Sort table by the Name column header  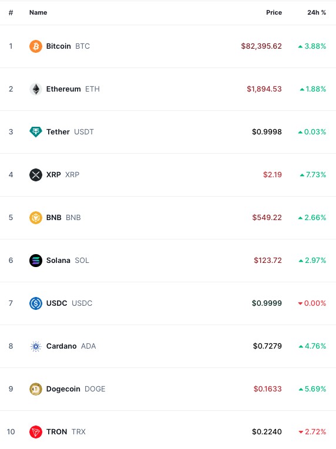[x=38, y=12]
